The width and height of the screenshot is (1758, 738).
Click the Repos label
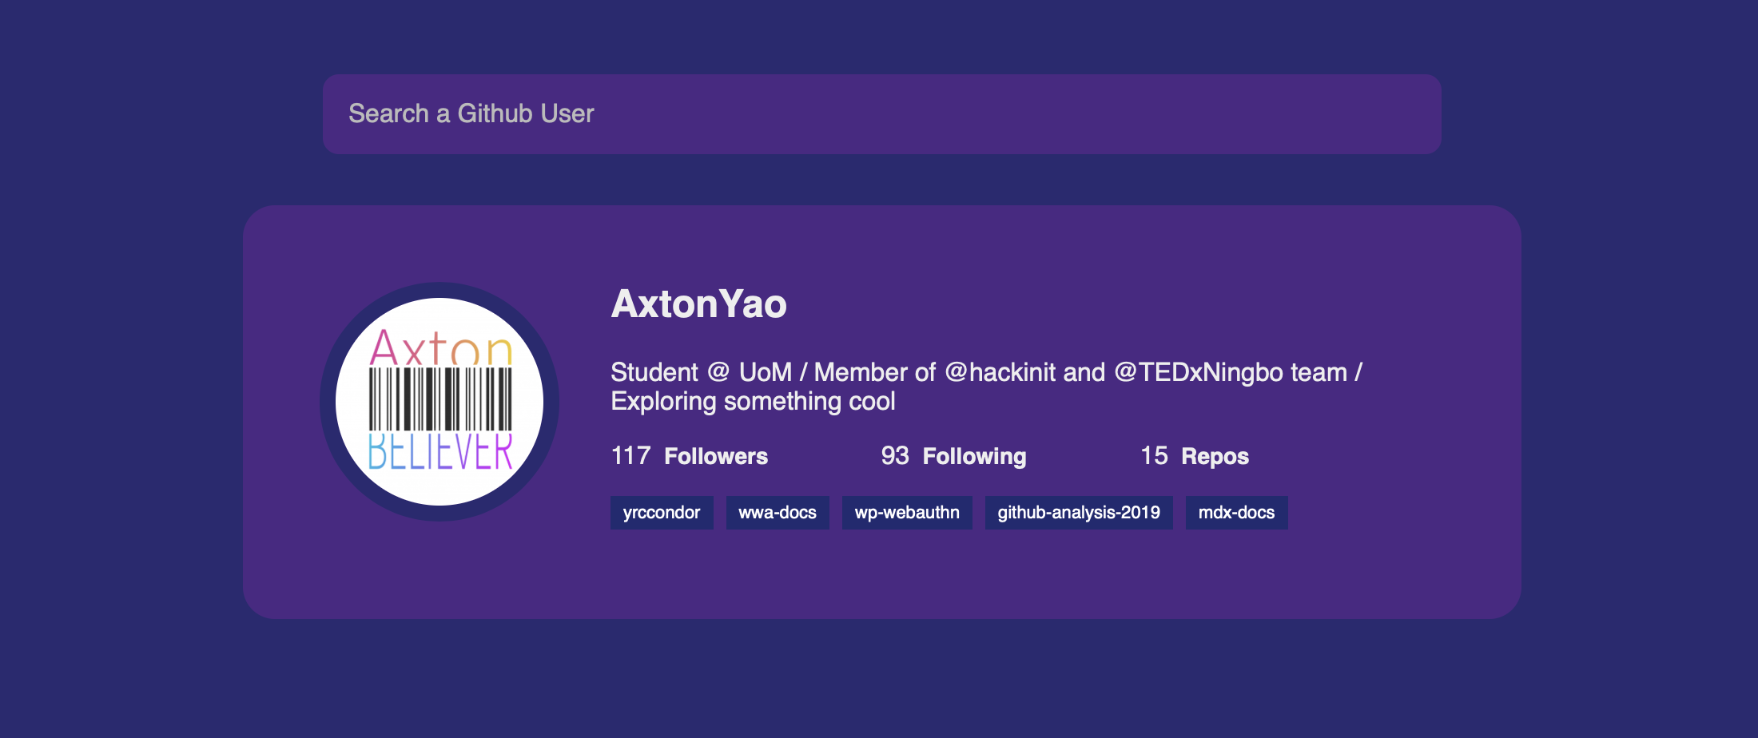click(x=1214, y=456)
